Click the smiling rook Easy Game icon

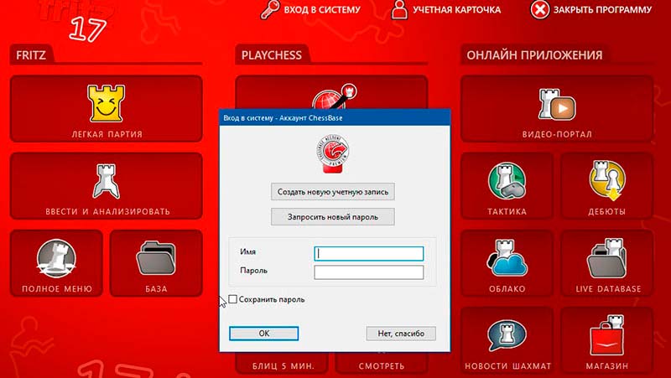(107, 103)
